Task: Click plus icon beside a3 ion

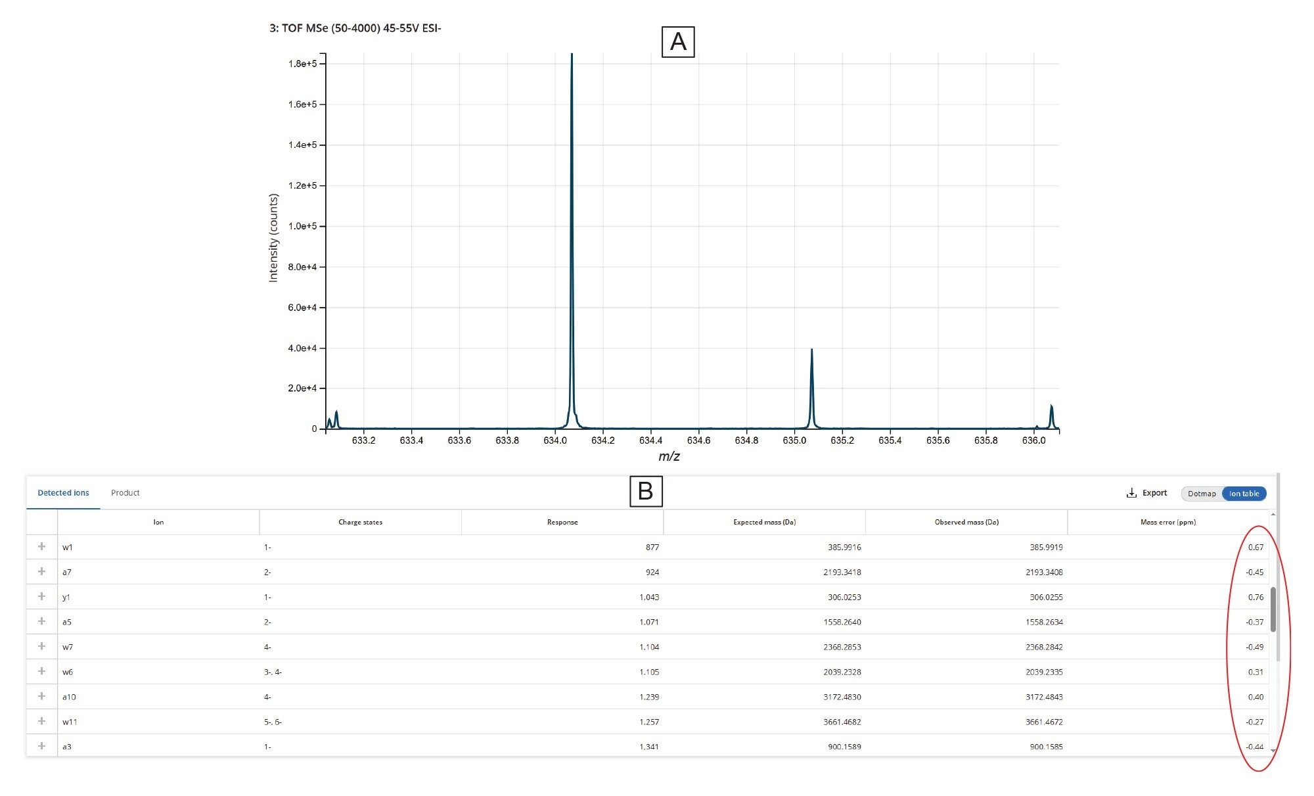Action: point(41,746)
